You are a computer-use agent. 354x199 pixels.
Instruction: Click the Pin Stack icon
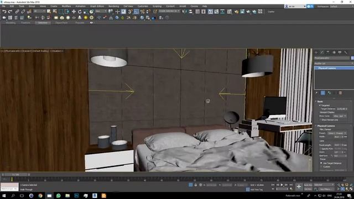pos(316,93)
